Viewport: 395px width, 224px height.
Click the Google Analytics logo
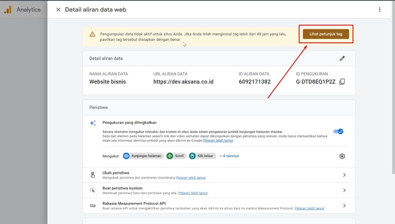8,10
